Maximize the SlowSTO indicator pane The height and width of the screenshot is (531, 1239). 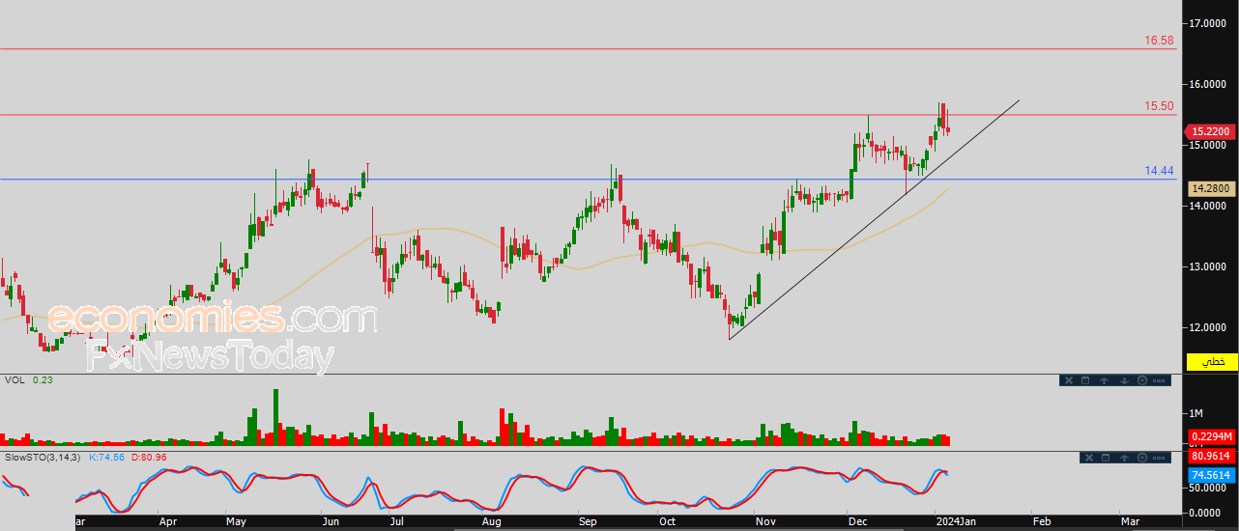1106,458
